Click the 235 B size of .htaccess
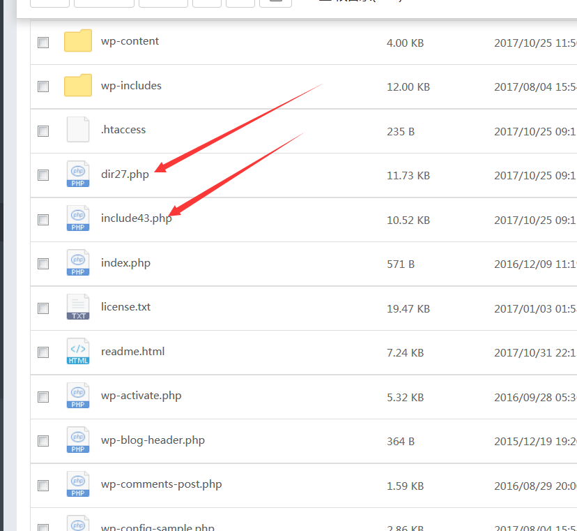The height and width of the screenshot is (531, 577). [x=401, y=132]
